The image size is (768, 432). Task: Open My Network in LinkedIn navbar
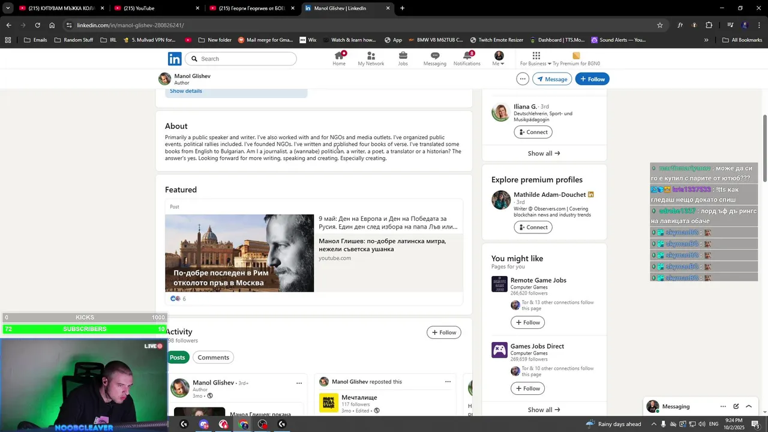tap(371, 59)
